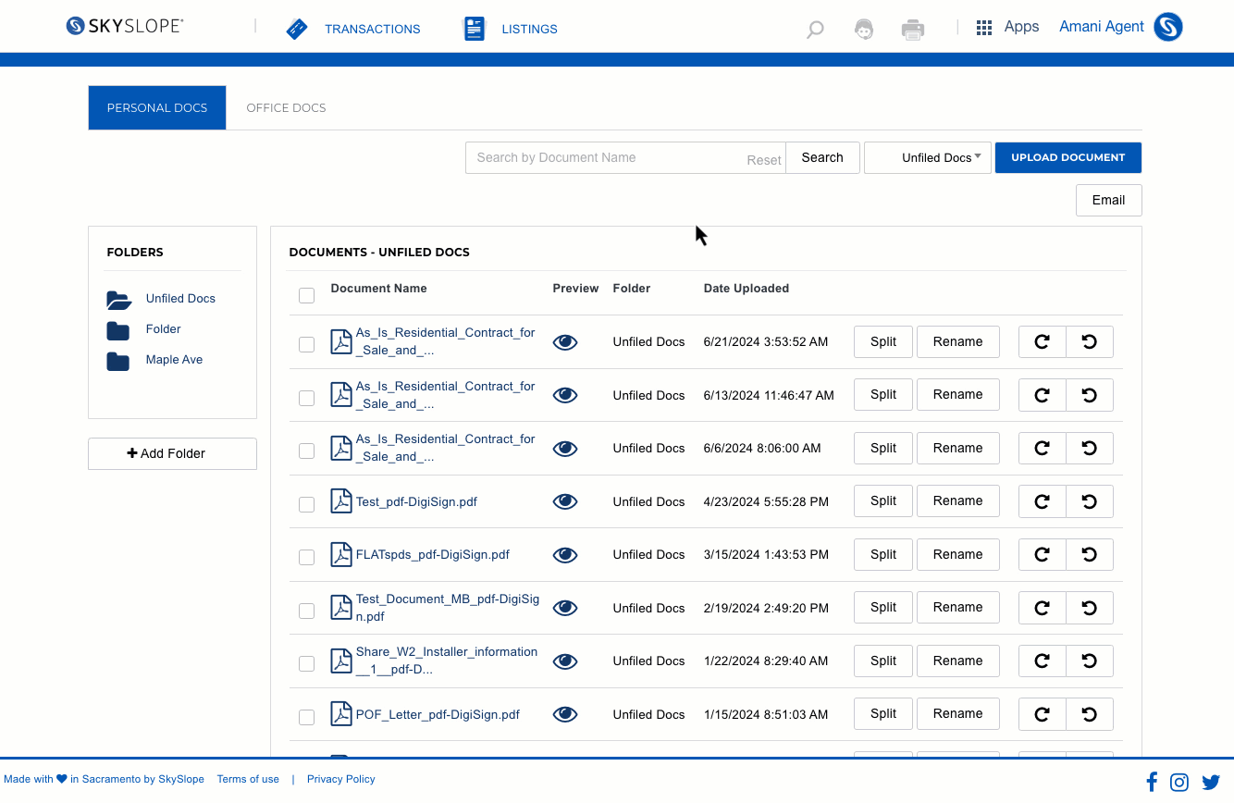Click PDF icon of the 6/6/2024 contract
Viewport: 1234px width, 803px height.
[341, 448]
